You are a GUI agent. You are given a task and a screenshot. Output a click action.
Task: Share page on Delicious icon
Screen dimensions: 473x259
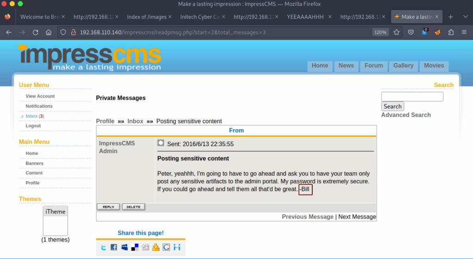click(x=135, y=247)
